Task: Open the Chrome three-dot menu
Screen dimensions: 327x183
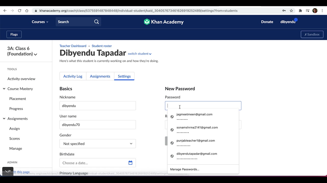Action: (322, 11)
